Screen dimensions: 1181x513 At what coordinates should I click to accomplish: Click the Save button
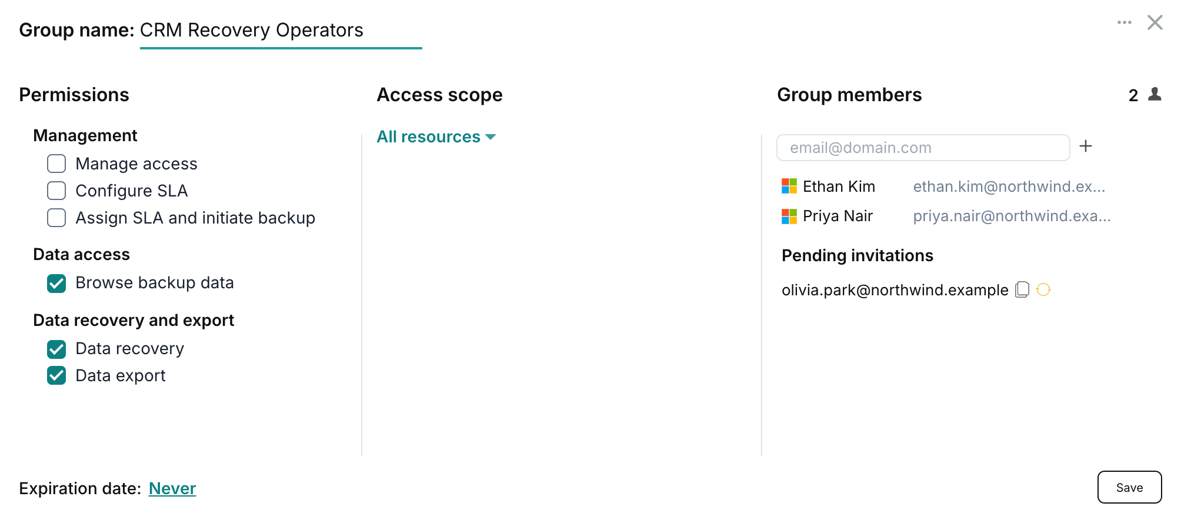[1129, 487]
